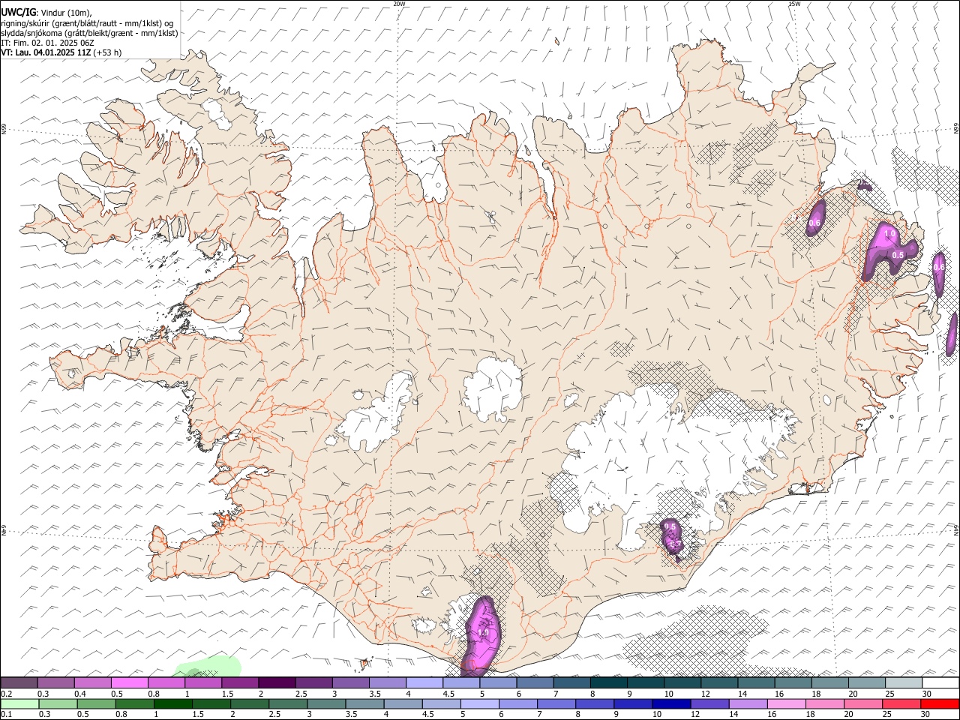Click the light pink swatch labeled 16 in the lower legend
Viewport: 960px width, 720px height.
tap(786, 703)
